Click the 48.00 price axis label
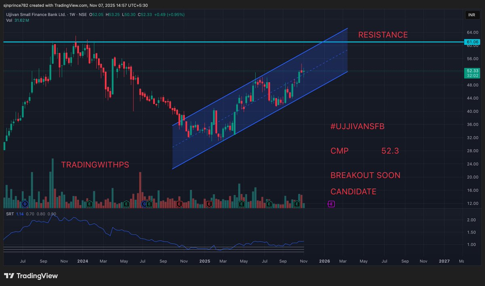The width and height of the screenshot is (485, 286). click(472, 85)
